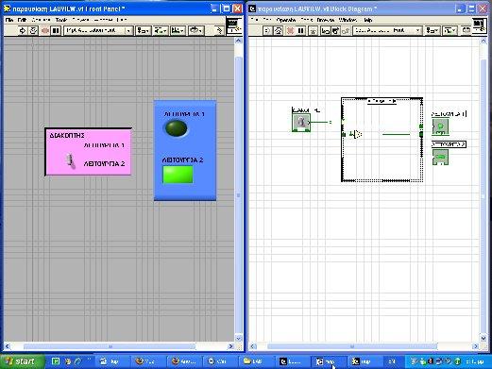Image resolution: width=492 pixels, height=369 pixels.
Task: Select ΛΕΙΤΟΥΡΓΙΑ 1 indicator terminal on diagram
Action: 441,126
